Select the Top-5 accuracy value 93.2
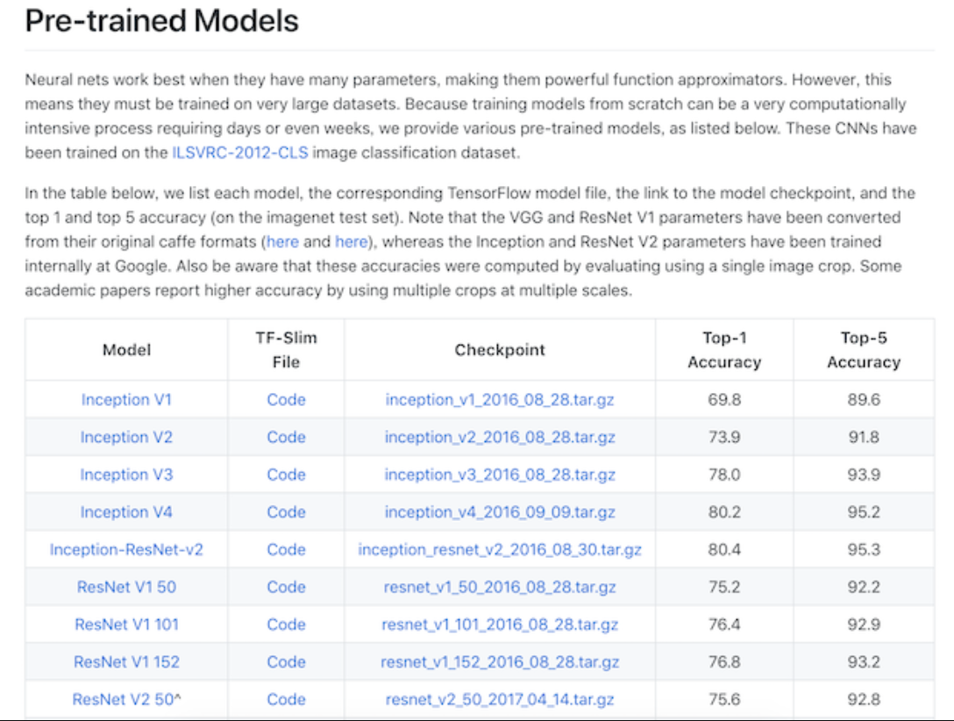Screen dimensions: 954x721 (864, 662)
